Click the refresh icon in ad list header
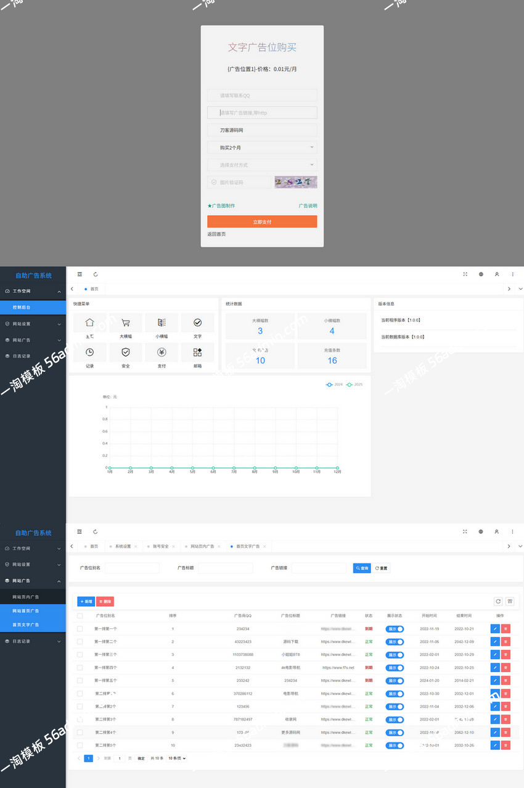This screenshot has width=524, height=788. point(96,531)
